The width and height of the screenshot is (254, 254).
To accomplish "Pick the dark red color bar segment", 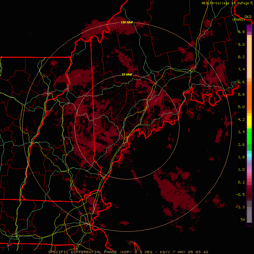I will pyautogui.click(x=249, y=193).
